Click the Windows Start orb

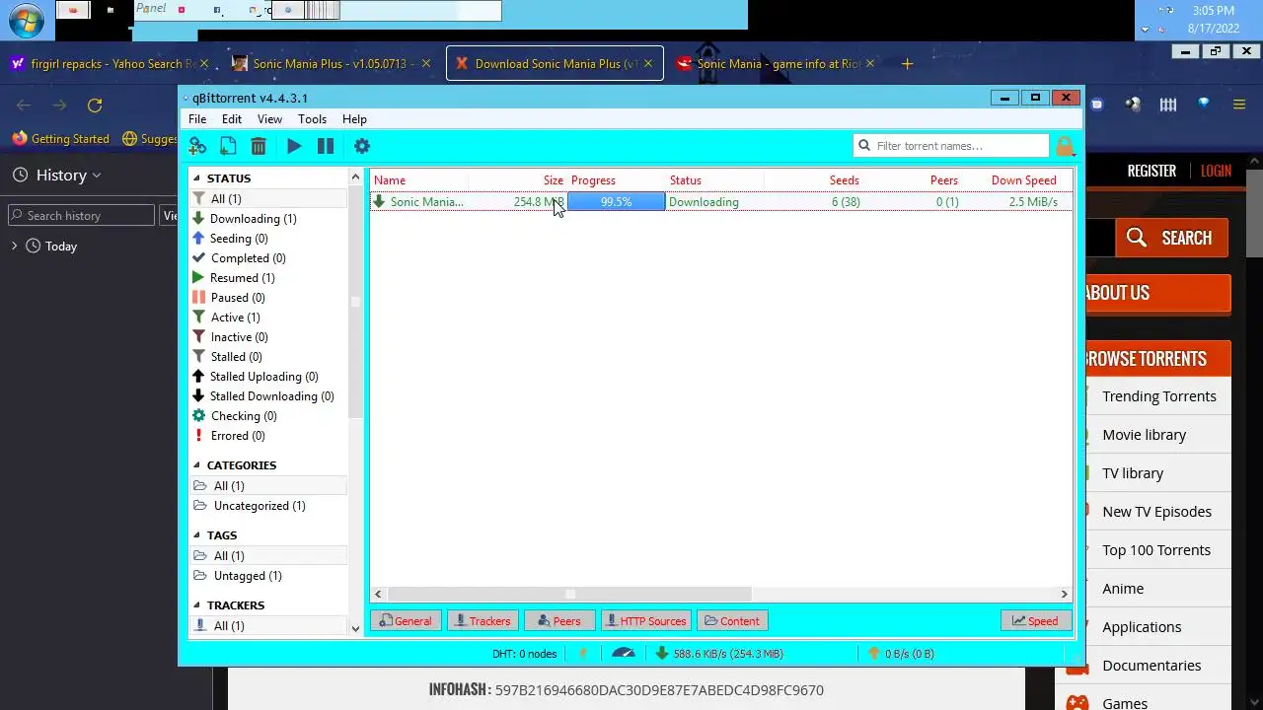coord(26,20)
